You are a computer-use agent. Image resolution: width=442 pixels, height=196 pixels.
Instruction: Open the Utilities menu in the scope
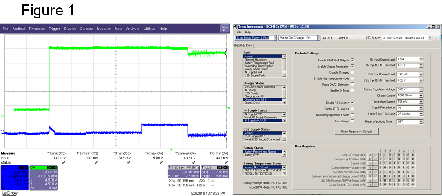click(x=150, y=29)
